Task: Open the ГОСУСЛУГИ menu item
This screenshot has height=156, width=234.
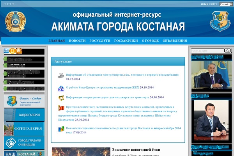Action: point(100,41)
